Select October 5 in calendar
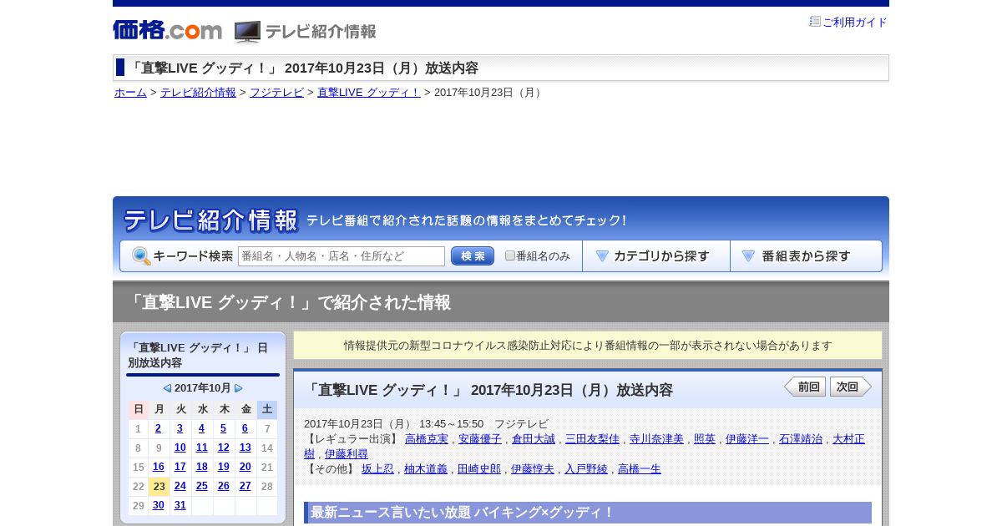Viewport: 1002px width, 526px height. (223, 428)
